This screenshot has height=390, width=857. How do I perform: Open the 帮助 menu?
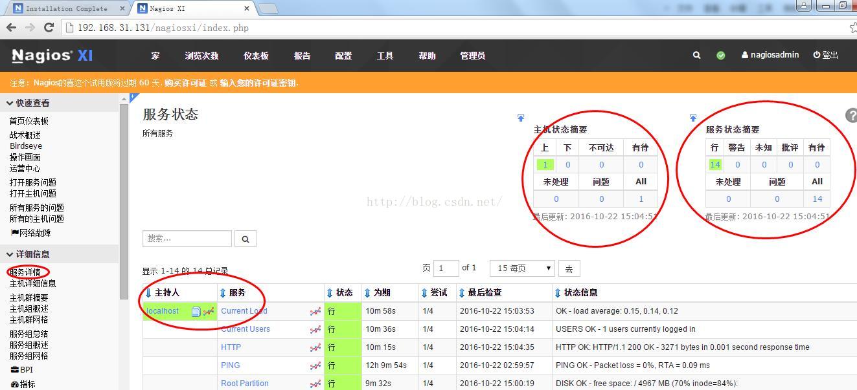[427, 56]
